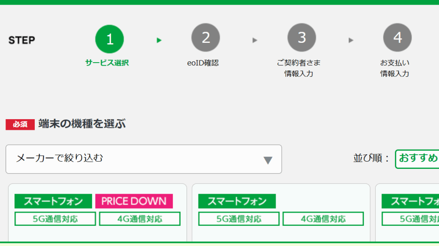Click the サービス選択 step label
The height and width of the screenshot is (246, 439).
[x=107, y=63]
